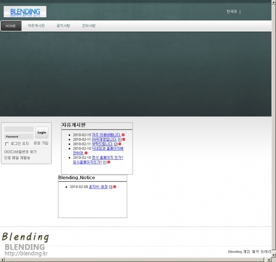276x262 pixels.
Task: Click the BLENDING logo in header
Action: pyautogui.click(x=25, y=12)
